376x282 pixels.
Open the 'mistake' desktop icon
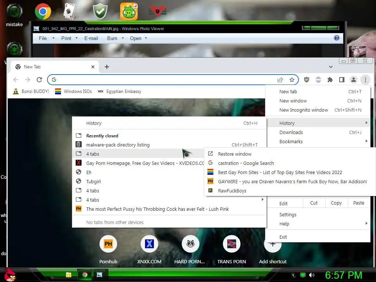click(x=14, y=14)
